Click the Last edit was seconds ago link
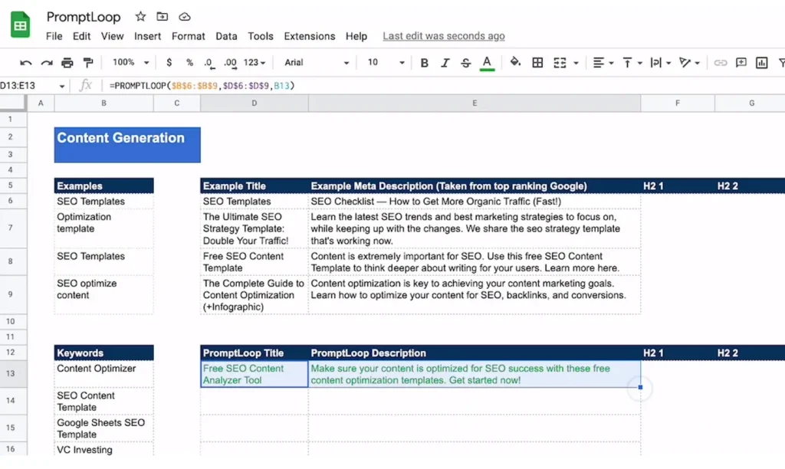 click(x=444, y=36)
